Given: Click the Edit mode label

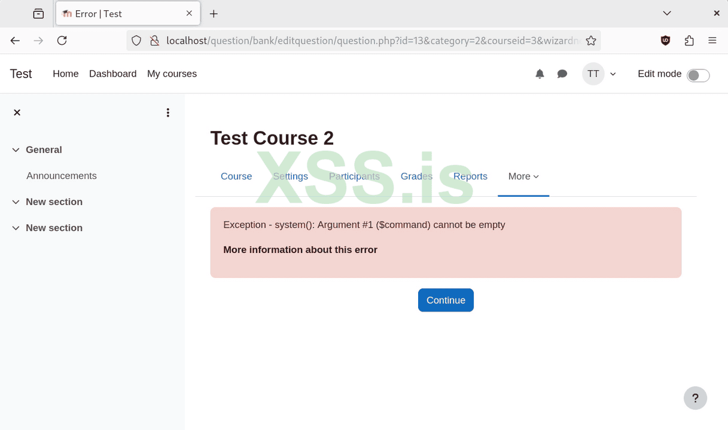Looking at the screenshot, I should (x=660, y=74).
